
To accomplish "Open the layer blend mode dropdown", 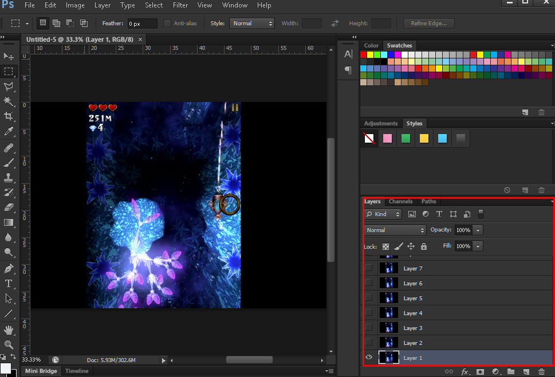I will (x=394, y=230).
